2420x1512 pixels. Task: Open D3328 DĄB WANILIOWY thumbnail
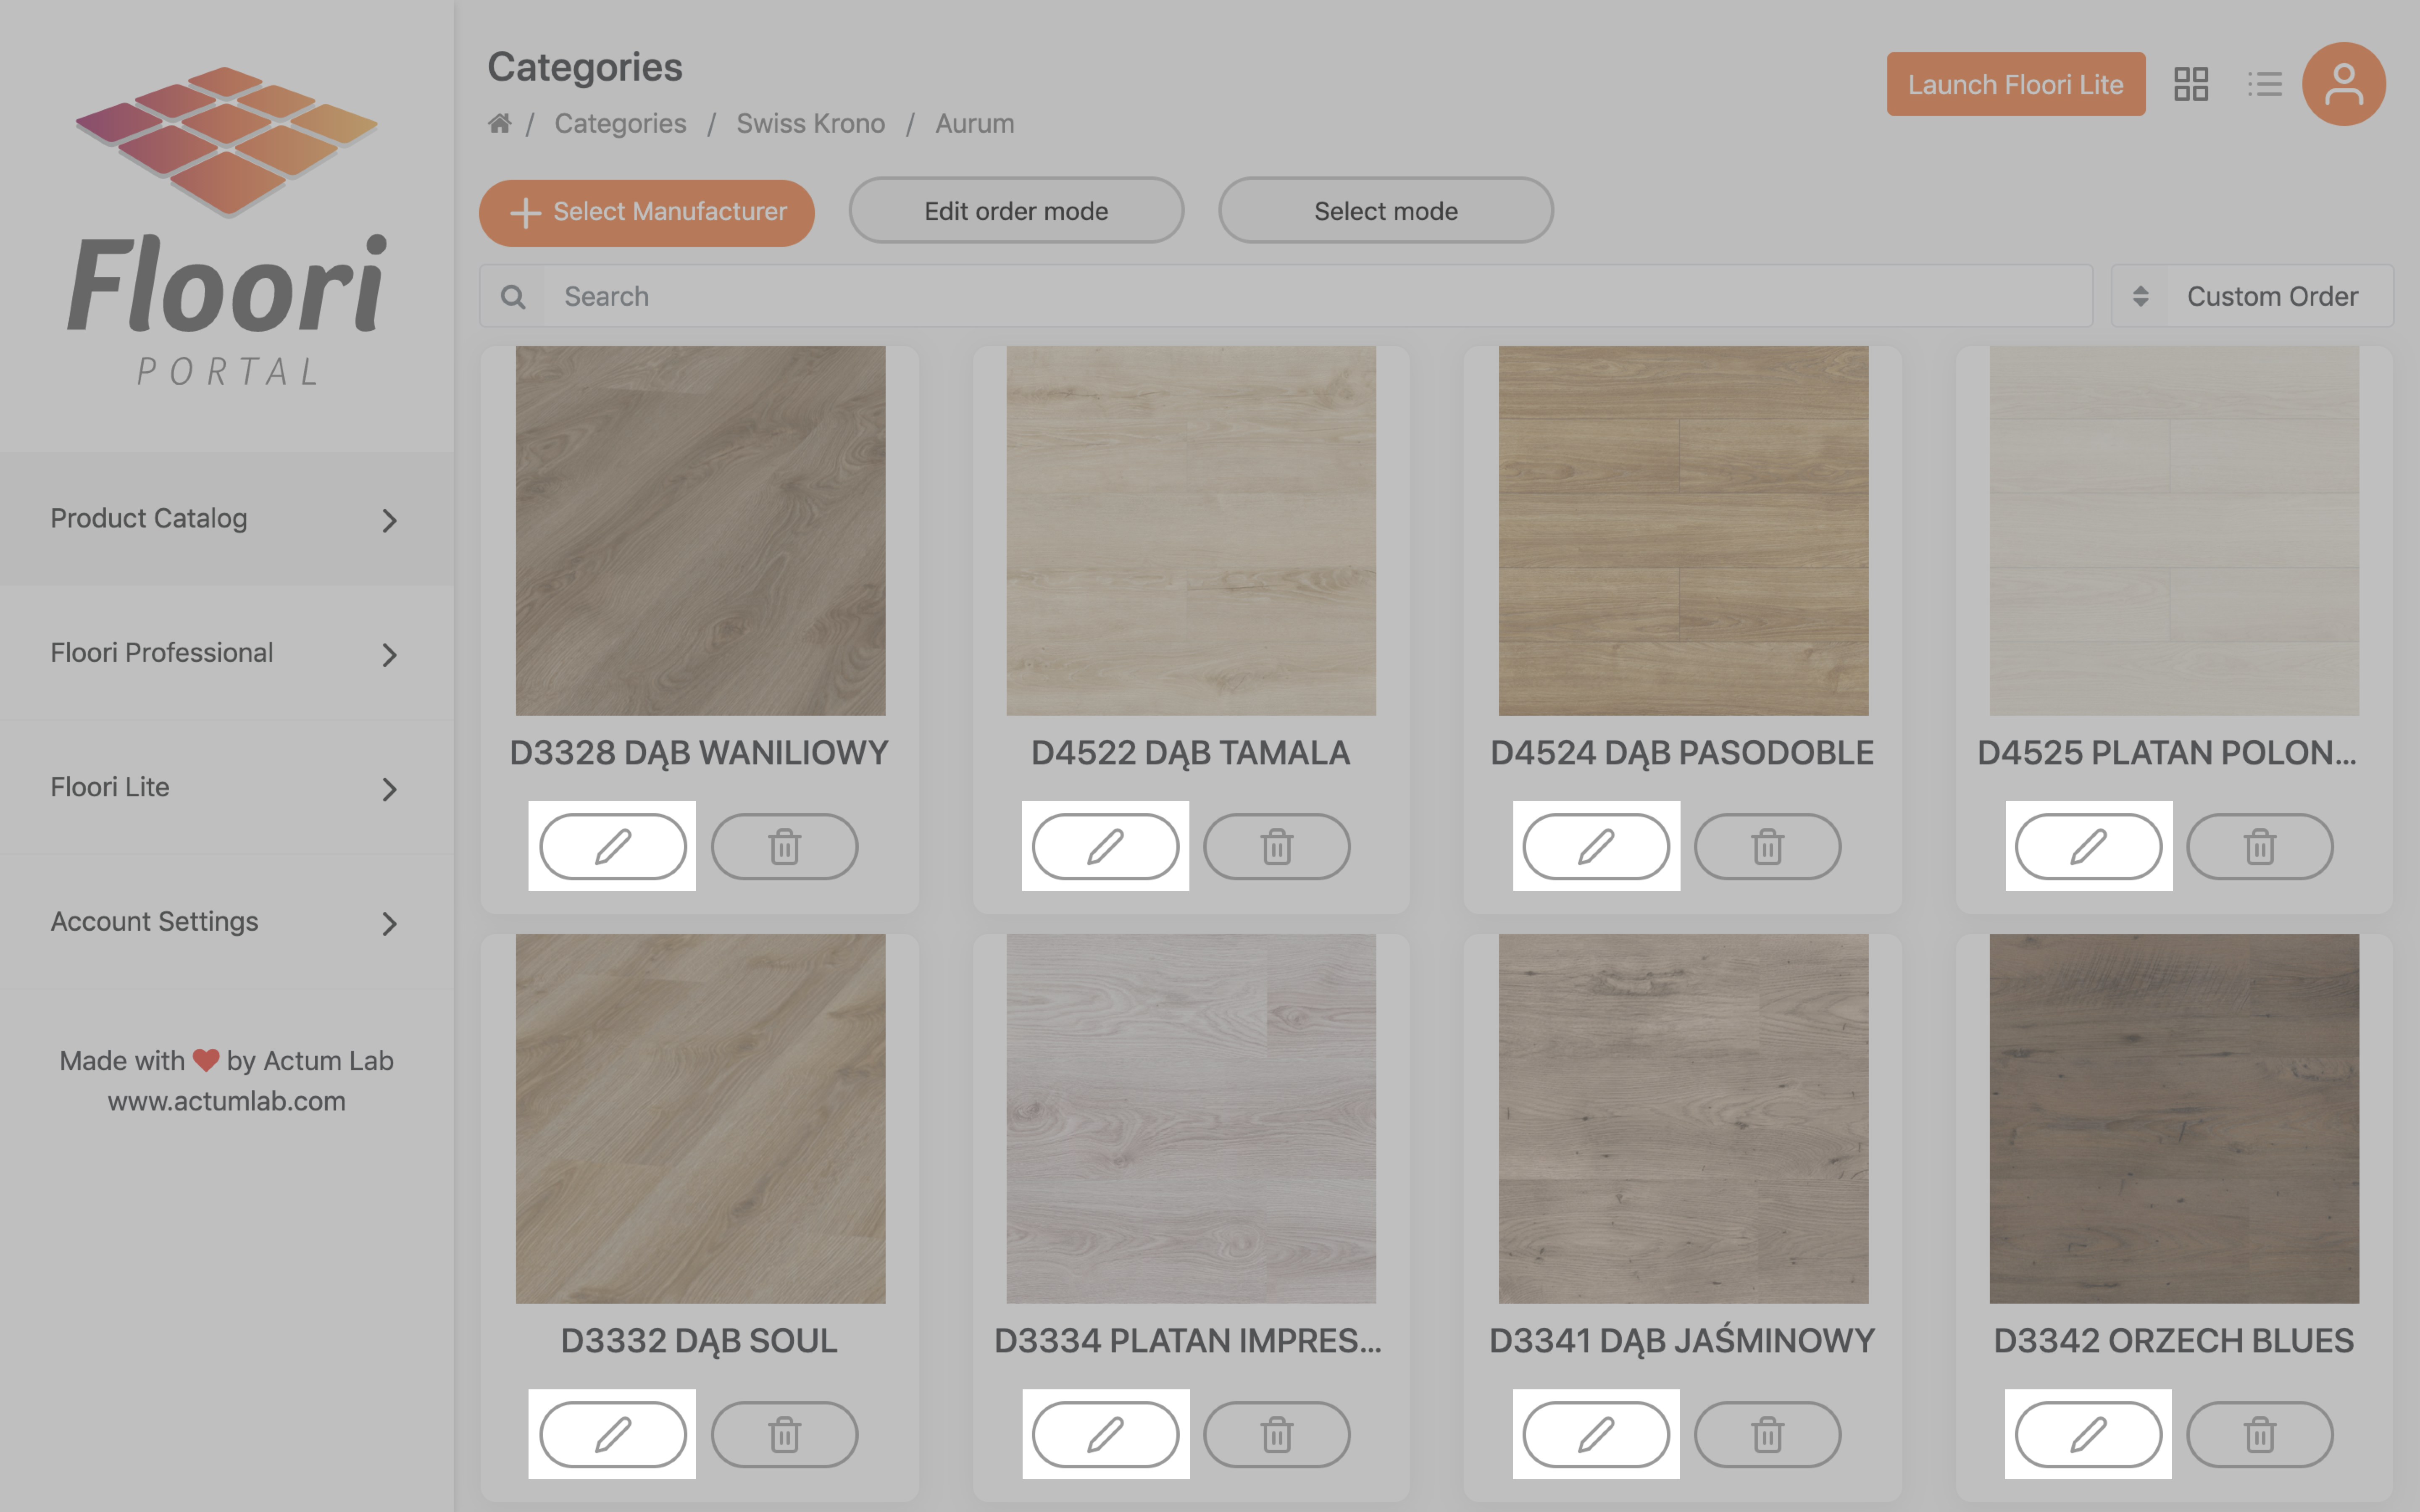[x=700, y=531]
